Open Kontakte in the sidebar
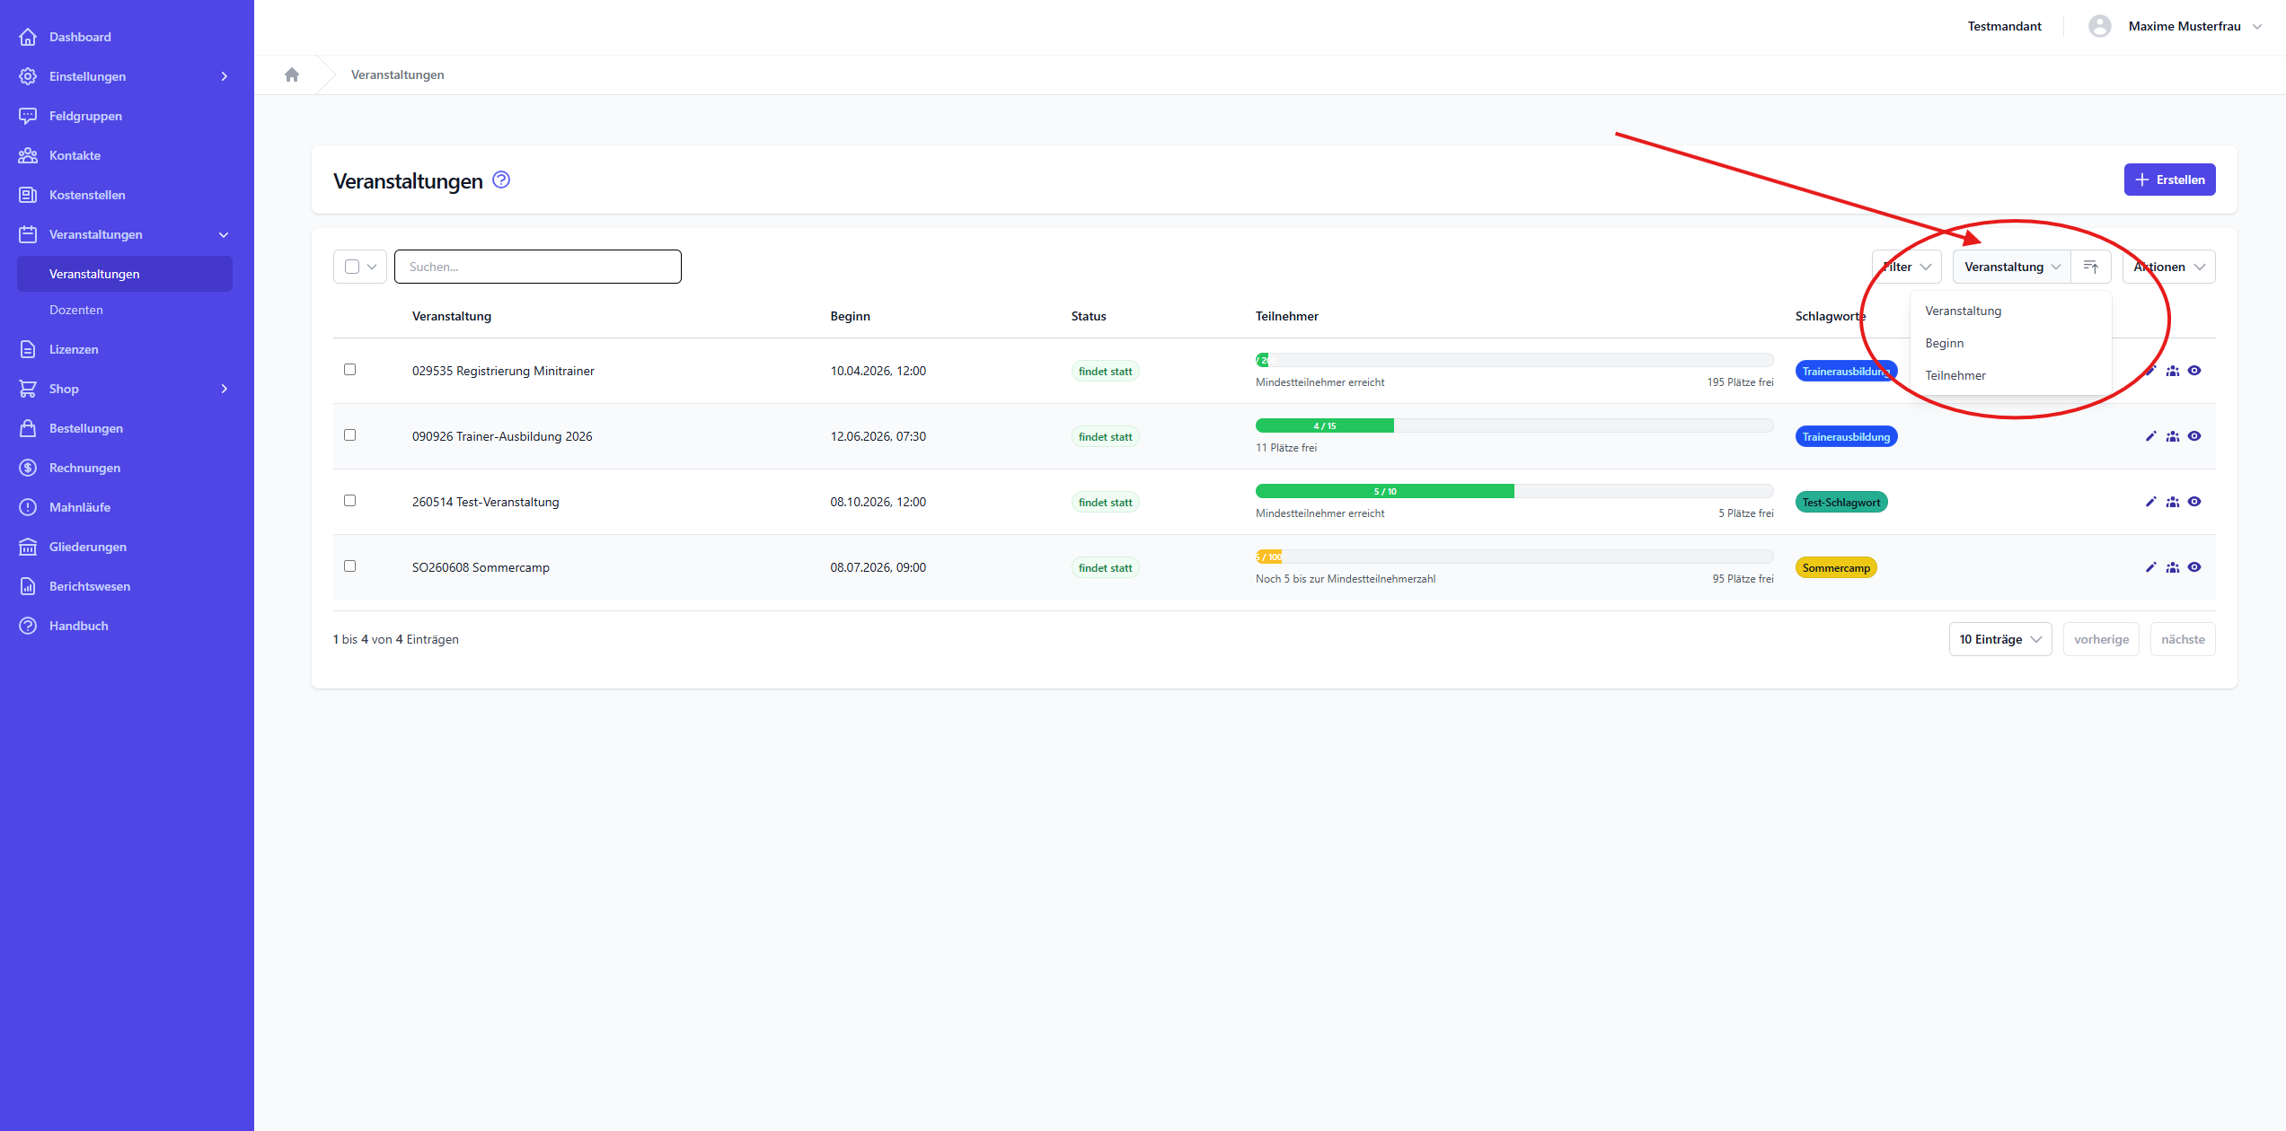This screenshot has height=1131, width=2286. (x=75, y=155)
